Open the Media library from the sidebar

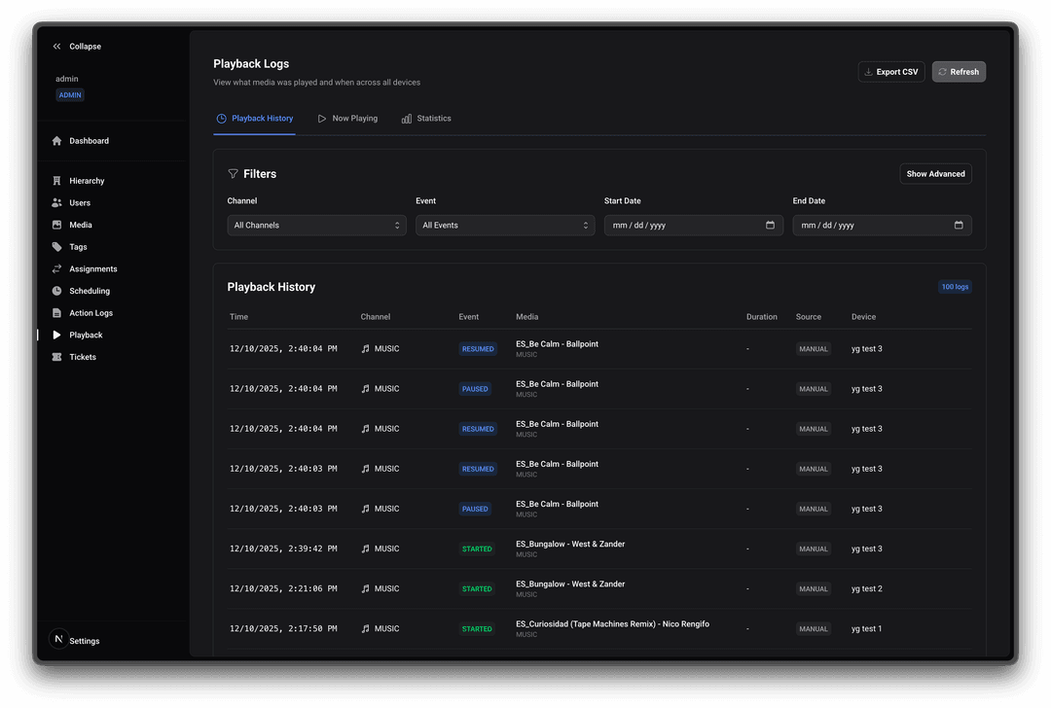click(x=58, y=225)
